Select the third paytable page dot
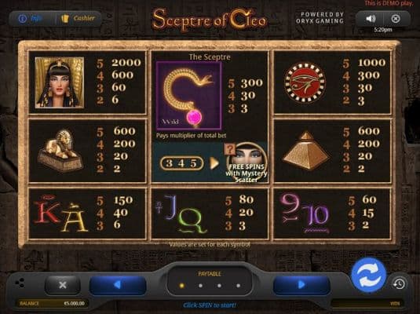The width and height of the screenshot is (420, 314). coord(219,286)
